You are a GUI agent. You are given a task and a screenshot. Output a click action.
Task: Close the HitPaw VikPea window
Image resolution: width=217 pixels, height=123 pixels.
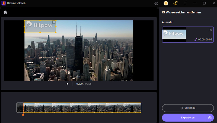pyautogui.click(x=214, y=3)
